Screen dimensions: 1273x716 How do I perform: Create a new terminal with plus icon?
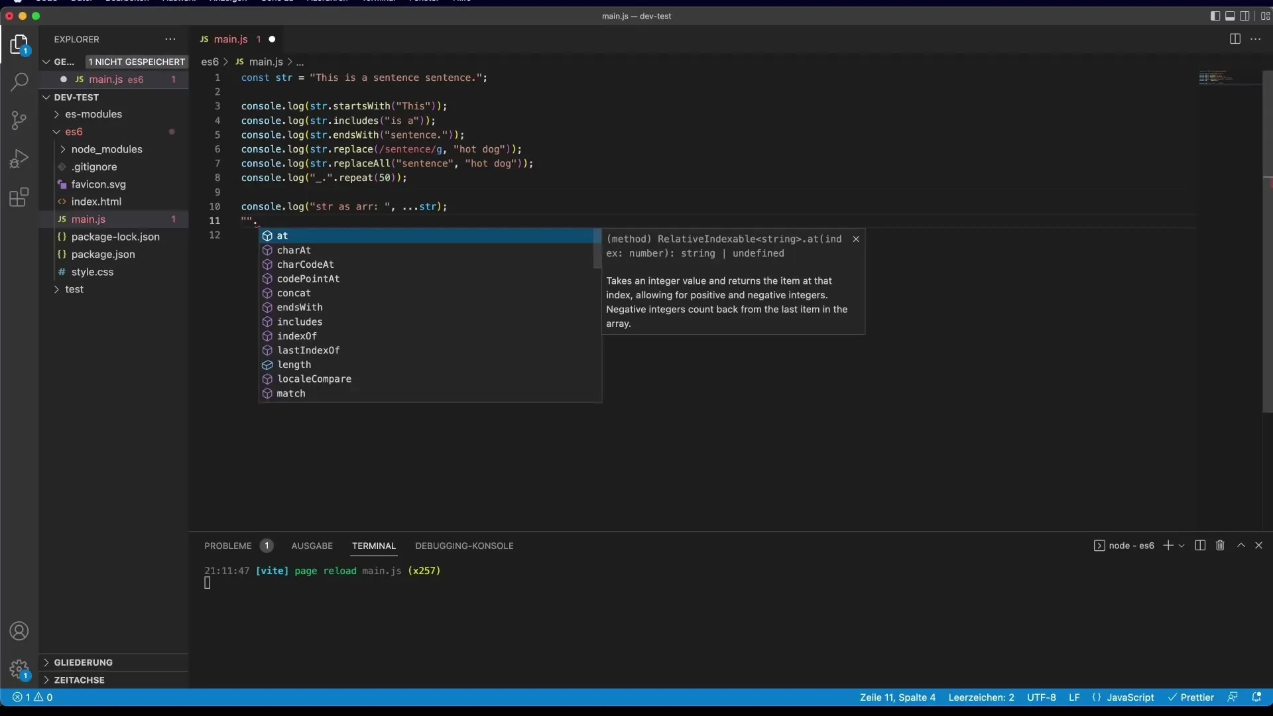(x=1168, y=545)
